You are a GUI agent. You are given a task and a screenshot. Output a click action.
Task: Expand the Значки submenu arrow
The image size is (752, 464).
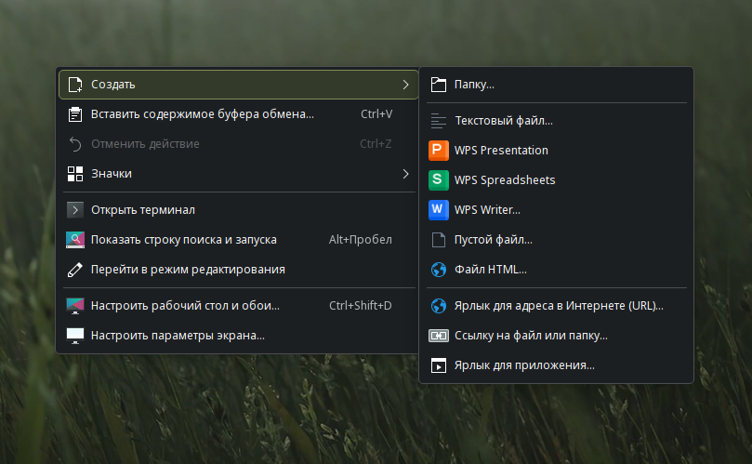[x=405, y=174]
